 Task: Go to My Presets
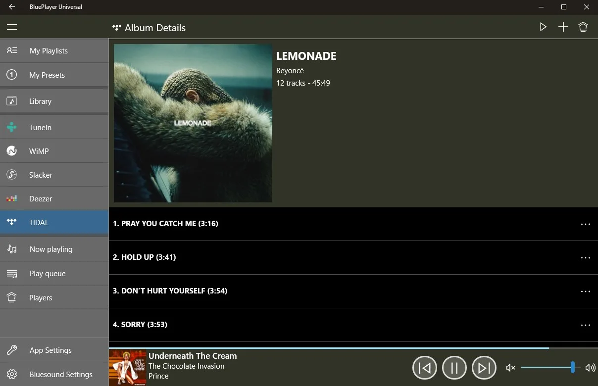(54, 75)
